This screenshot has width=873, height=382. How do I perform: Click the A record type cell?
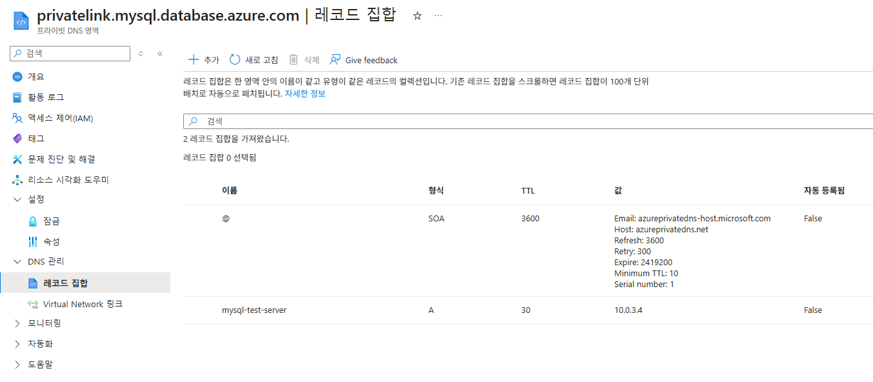click(x=431, y=310)
